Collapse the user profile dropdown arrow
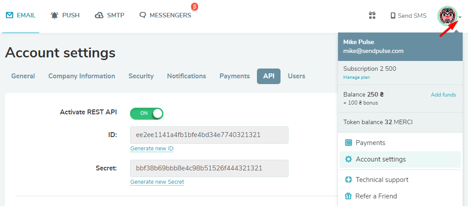This screenshot has width=468, height=206. (460, 17)
